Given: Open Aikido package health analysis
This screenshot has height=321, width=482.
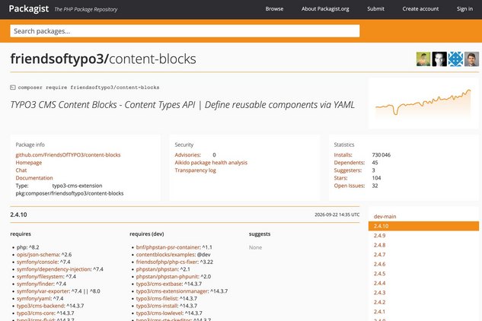Looking at the screenshot, I should tap(211, 163).
